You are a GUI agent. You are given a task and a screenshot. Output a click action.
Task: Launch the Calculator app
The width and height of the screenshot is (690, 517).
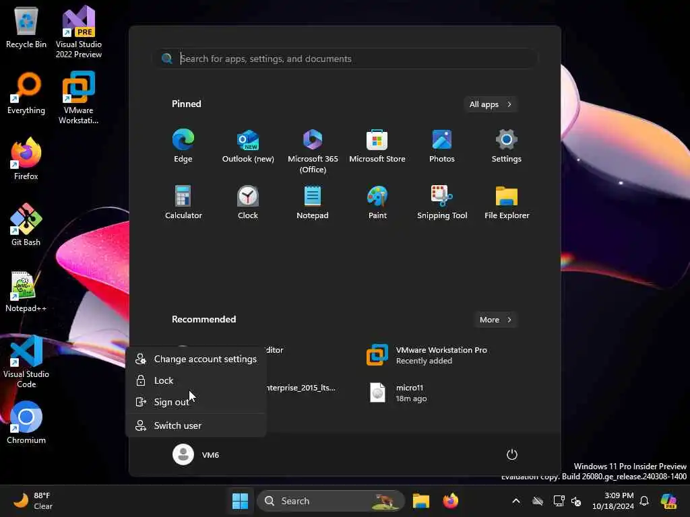click(x=183, y=202)
